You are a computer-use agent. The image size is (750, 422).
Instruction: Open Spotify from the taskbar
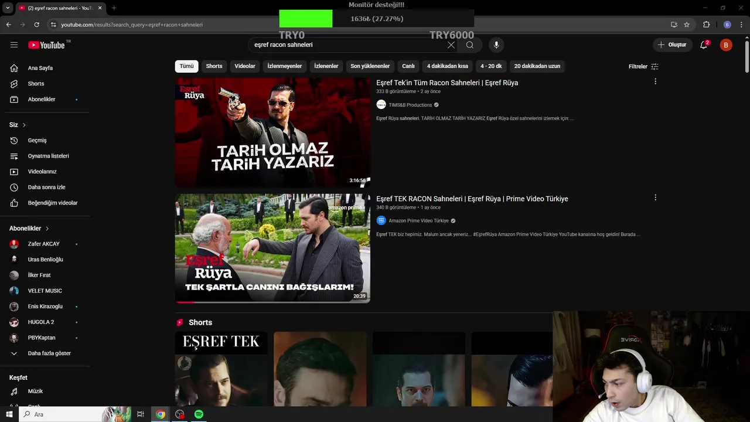199,414
